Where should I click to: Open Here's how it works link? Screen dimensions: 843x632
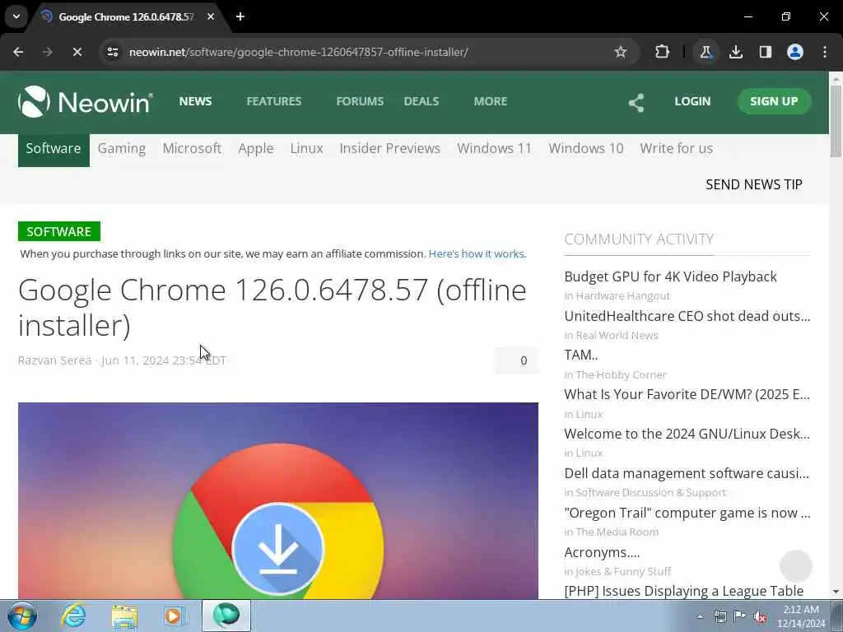(477, 253)
